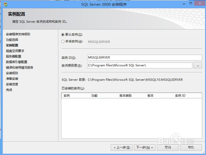This screenshot has width=206, height=155.
Task: Click the 已安装的实例(L) label
Action: [x=73, y=88]
